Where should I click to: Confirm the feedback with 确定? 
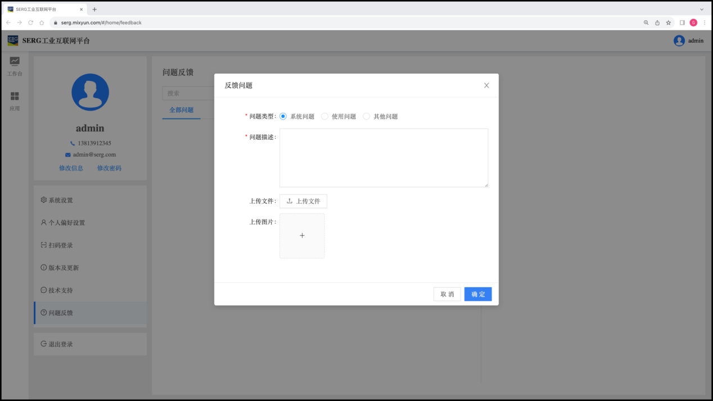coord(478,294)
